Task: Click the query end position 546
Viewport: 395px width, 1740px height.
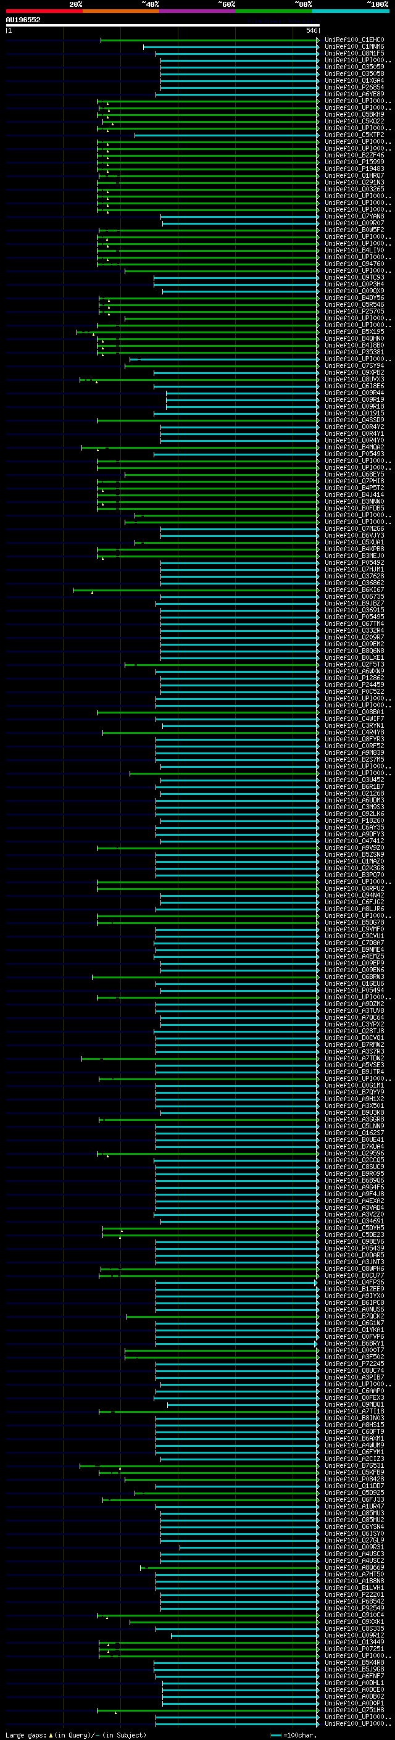Action: tap(312, 30)
